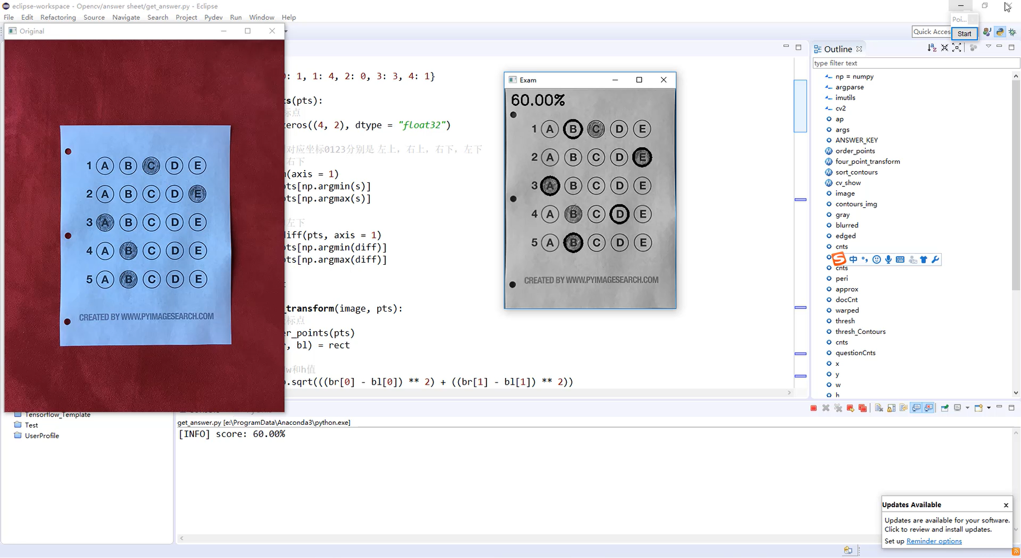Toggle show console on standard error change
1021x558 pixels.
point(928,408)
